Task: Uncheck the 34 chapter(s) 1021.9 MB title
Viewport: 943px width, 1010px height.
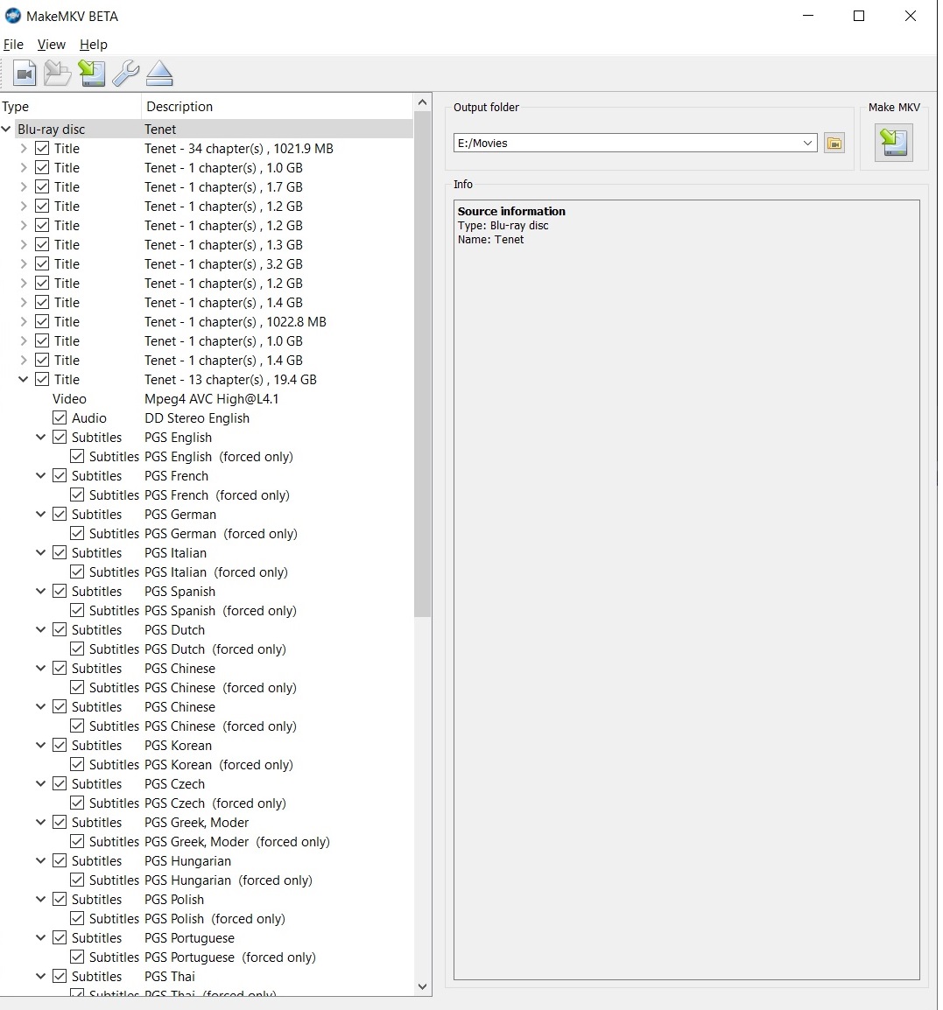Action: [x=42, y=148]
